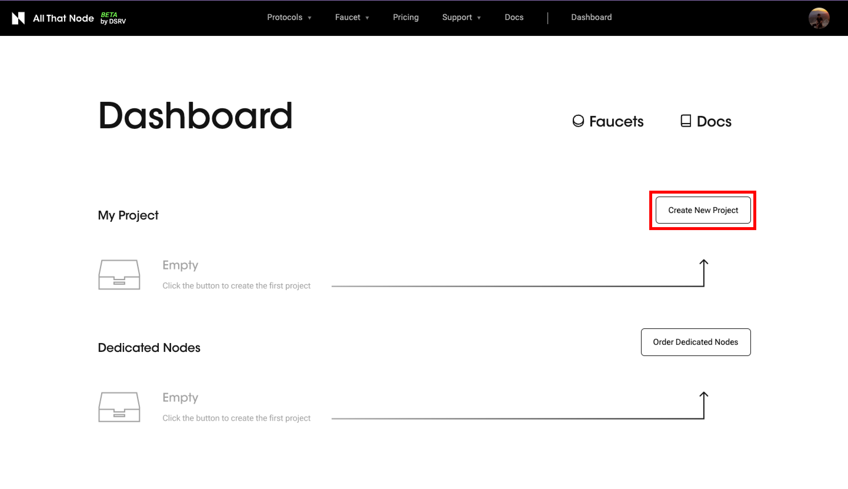
Task: Open the Pricing page from navbar
Action: pyautogui.click(x=406, y=17)
